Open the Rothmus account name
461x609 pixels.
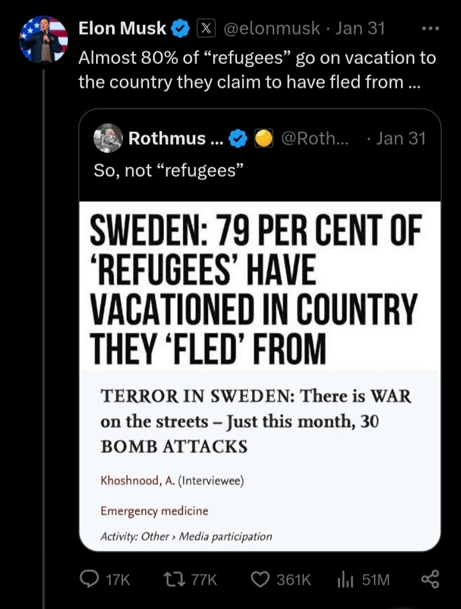pos(167,138)
